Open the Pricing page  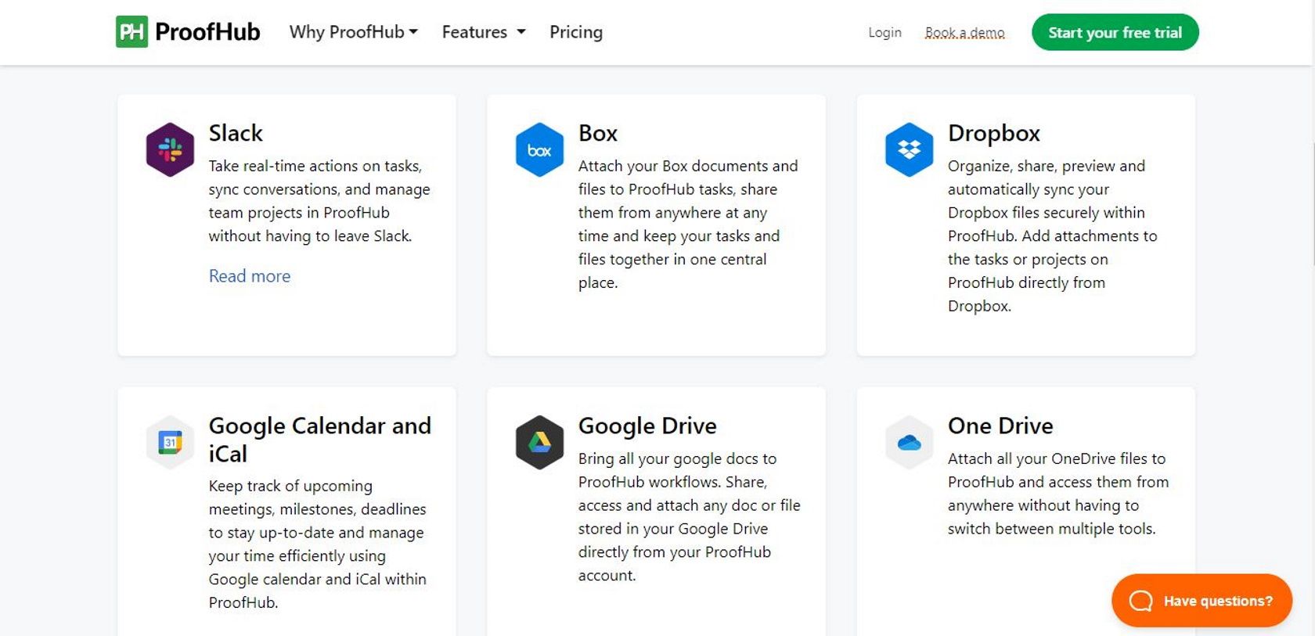[576, 32]
